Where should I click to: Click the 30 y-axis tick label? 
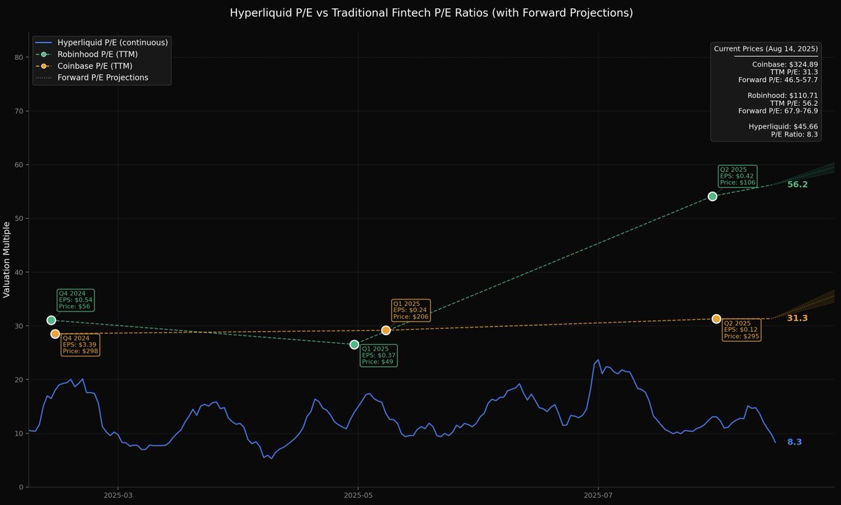click(19, 326)
